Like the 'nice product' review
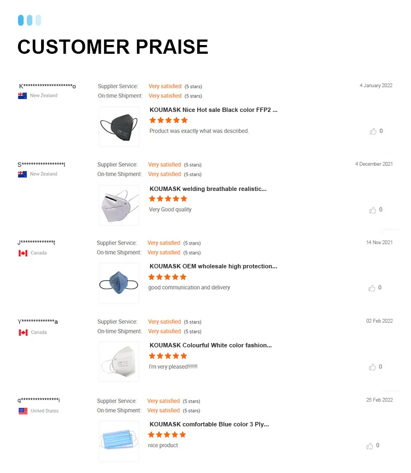This screenshot has width=411, height=473. 369,446
